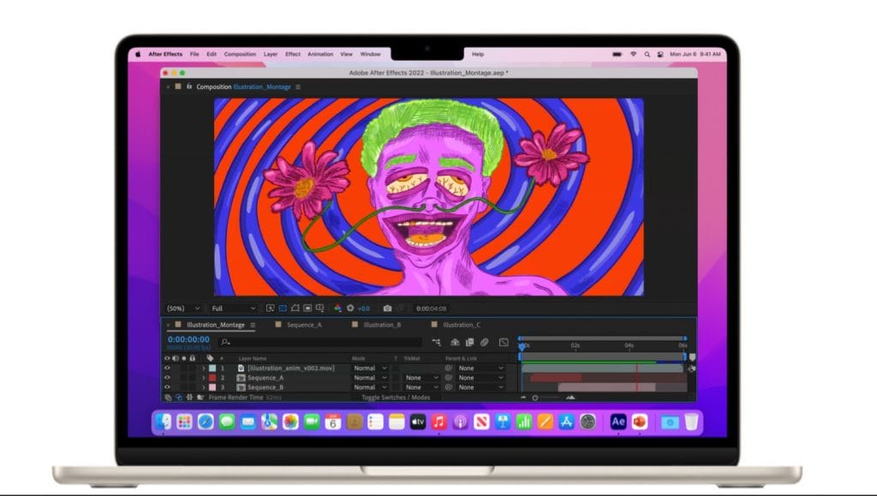Click the 0:00:00:00 current time display
Image resolution: width=877 pixels, height=496 pixels.
coord(188,340)
